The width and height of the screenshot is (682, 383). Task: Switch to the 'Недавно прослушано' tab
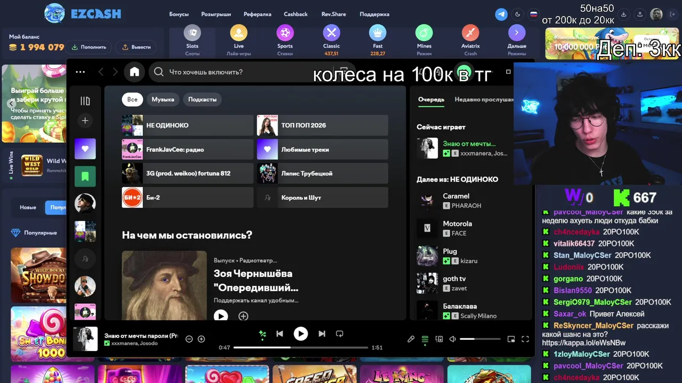pyautogui.click(x=484, y=99)
